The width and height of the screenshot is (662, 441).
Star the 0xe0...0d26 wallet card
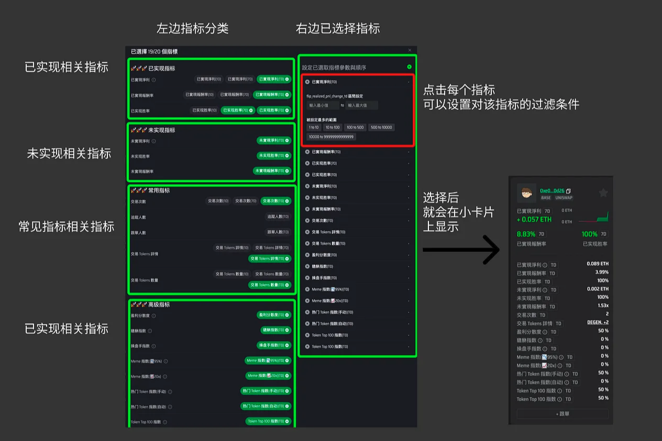(x=603, y=193)
